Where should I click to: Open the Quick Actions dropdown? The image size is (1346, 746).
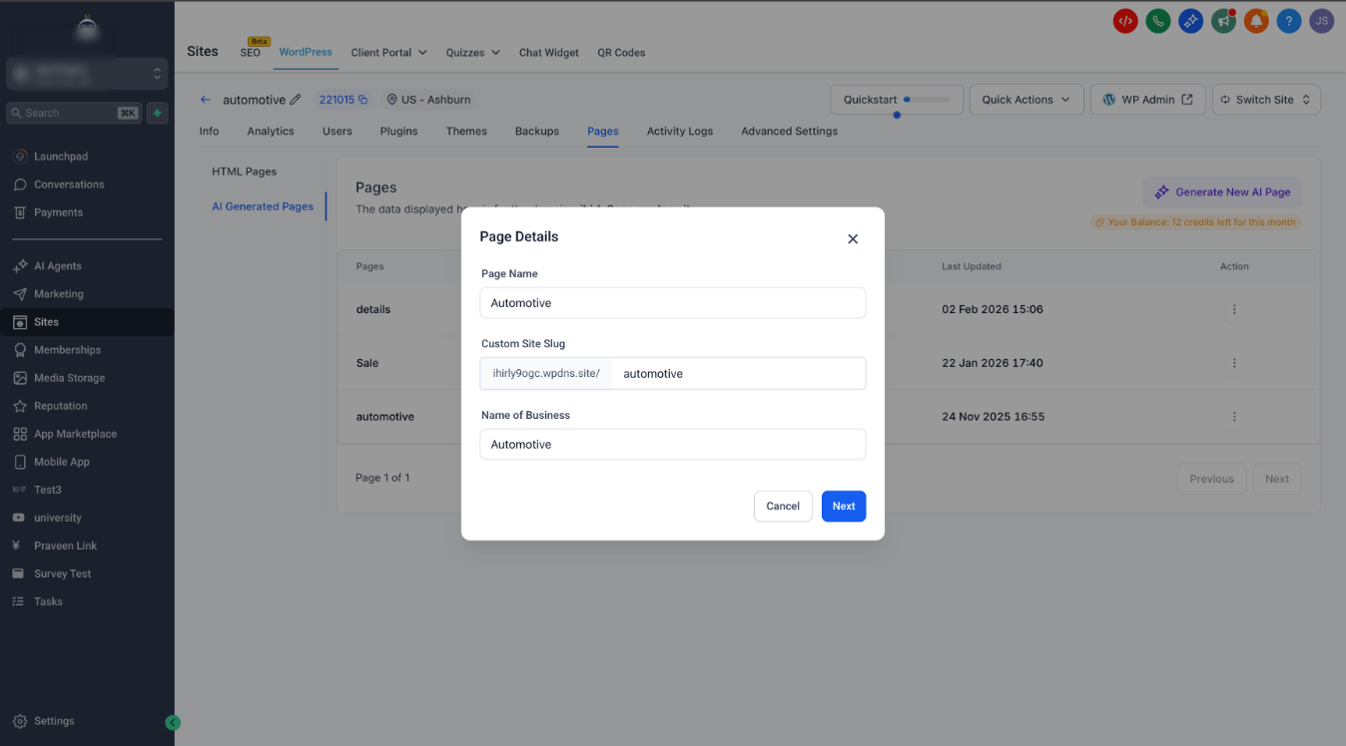coord(1026,100)
